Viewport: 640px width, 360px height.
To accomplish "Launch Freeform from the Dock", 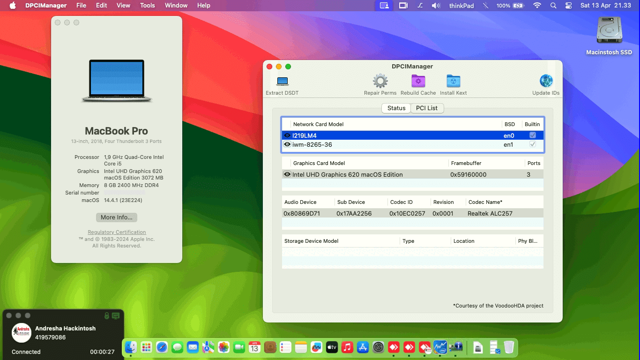I will [316, 347].
